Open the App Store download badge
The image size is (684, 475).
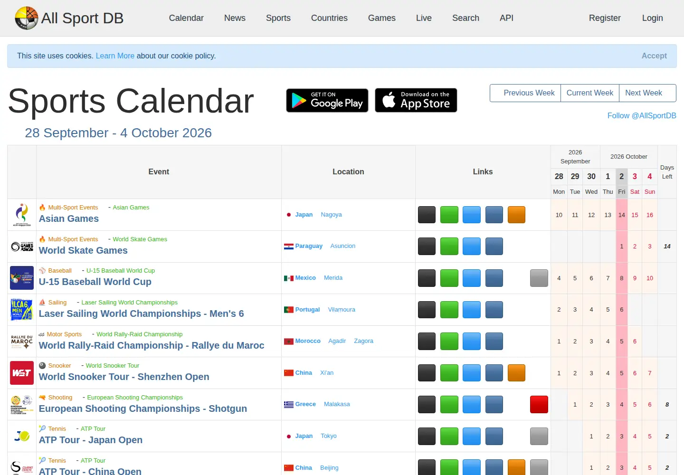(416, 100)
